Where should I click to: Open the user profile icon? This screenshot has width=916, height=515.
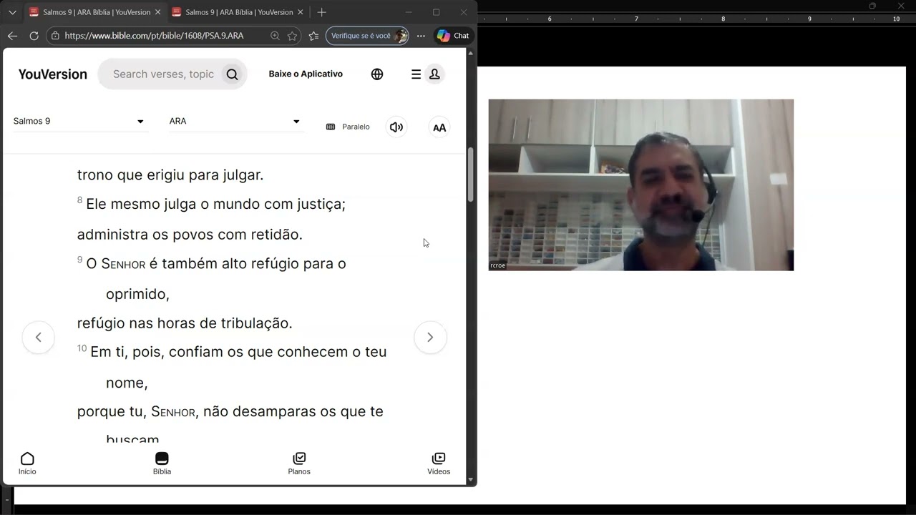coord(434,74)
